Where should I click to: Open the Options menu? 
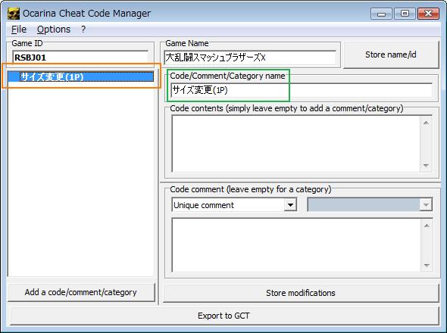click(54, 30)
